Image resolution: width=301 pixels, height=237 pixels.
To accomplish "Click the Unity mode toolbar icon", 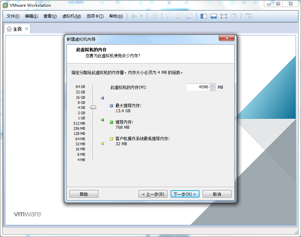I will 234,16.
